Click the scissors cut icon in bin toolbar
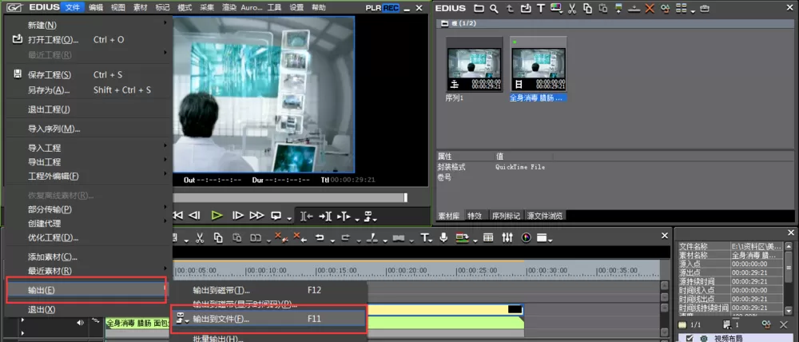This screenshot has width=799, height=342. point(572,8)
